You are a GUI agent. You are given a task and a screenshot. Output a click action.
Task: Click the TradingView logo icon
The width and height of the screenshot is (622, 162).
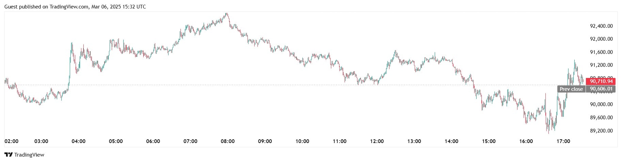tap(9, 155)
